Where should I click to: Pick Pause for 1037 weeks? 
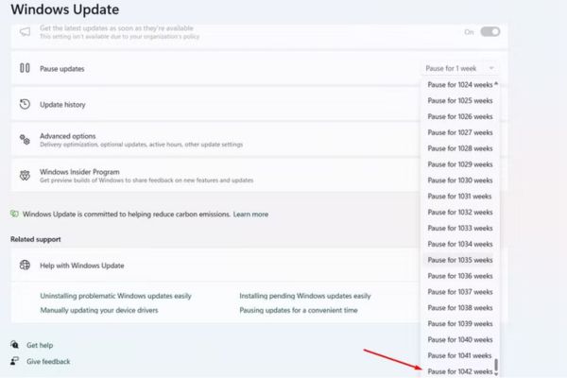[x=460, y=292]
